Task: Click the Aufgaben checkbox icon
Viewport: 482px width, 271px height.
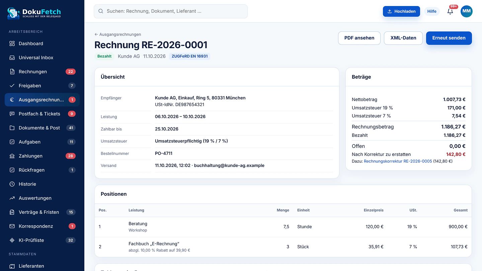Action: [x=12, y=142]
